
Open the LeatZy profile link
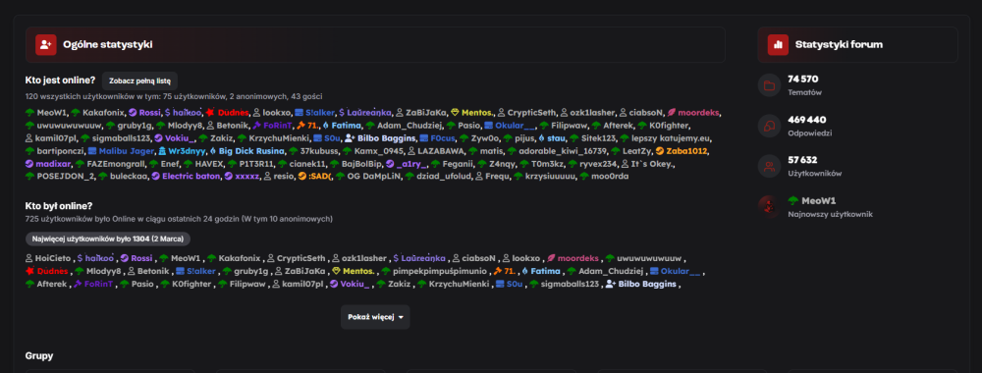[x=637, y=151]
